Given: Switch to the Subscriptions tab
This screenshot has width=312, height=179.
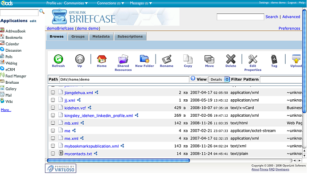Looking at the screenshot, I should click(x=130, y=37).
